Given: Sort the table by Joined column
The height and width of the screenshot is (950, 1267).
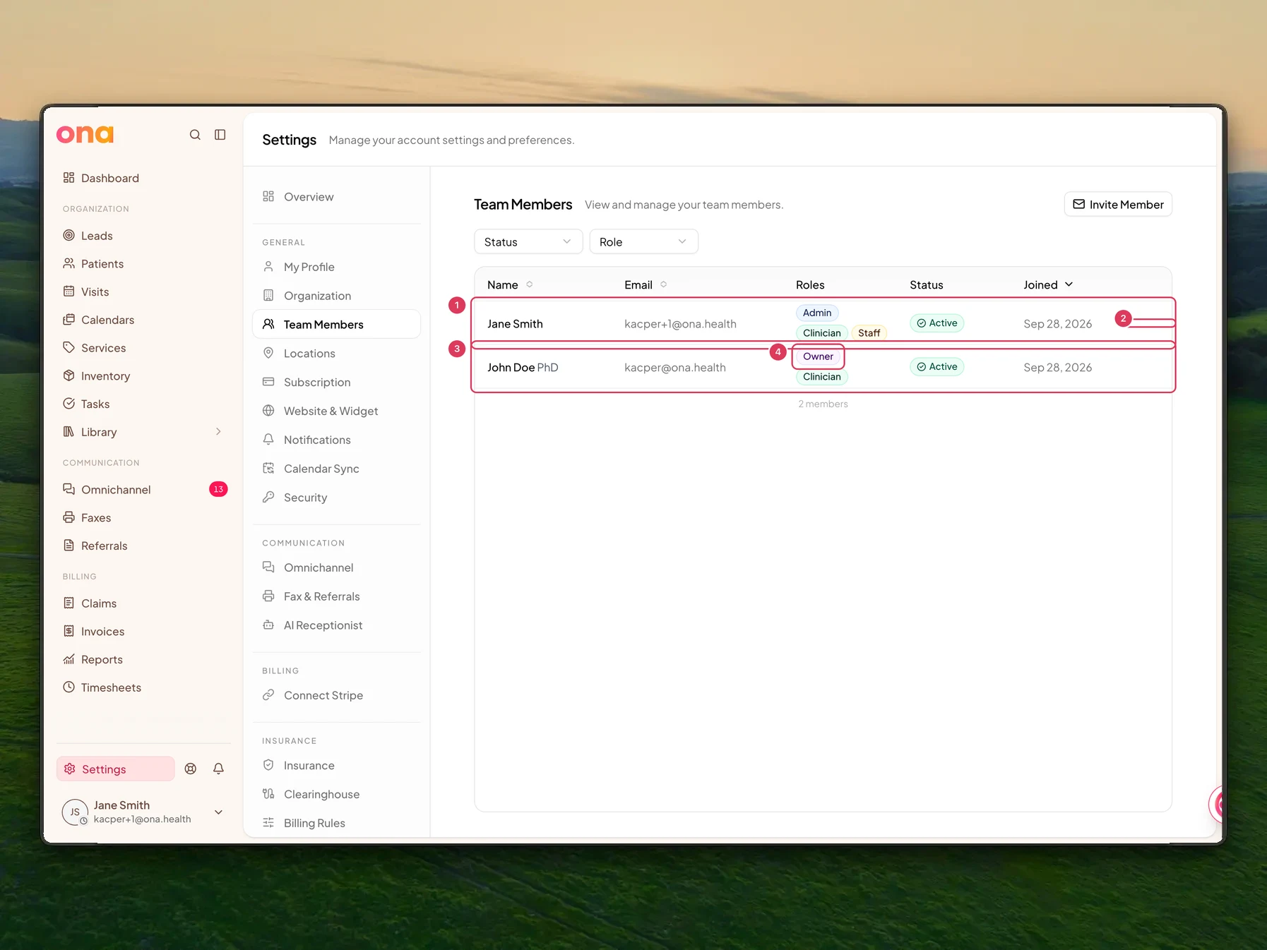Looking at the screenshot, I should pos(1048,284).
